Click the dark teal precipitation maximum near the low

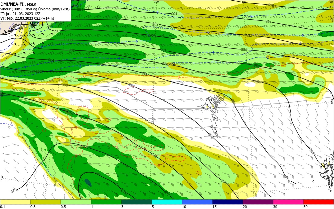tap(88, 183)
